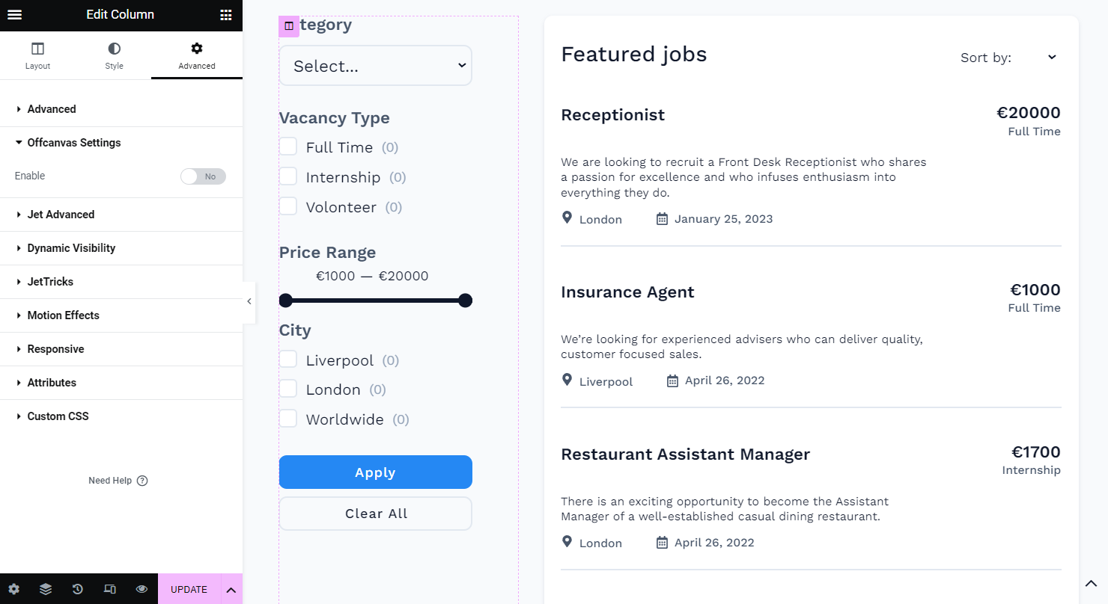Click the pink column edit handle
This screenshot has height=604, width=1108.
coord(289,26)
